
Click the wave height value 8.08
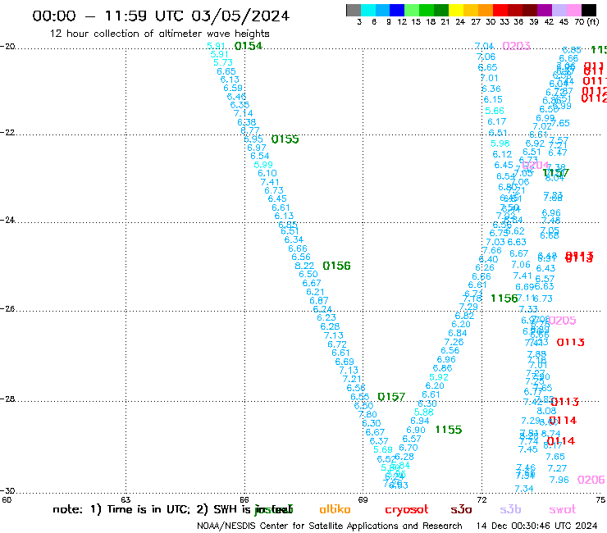(546, 411)
